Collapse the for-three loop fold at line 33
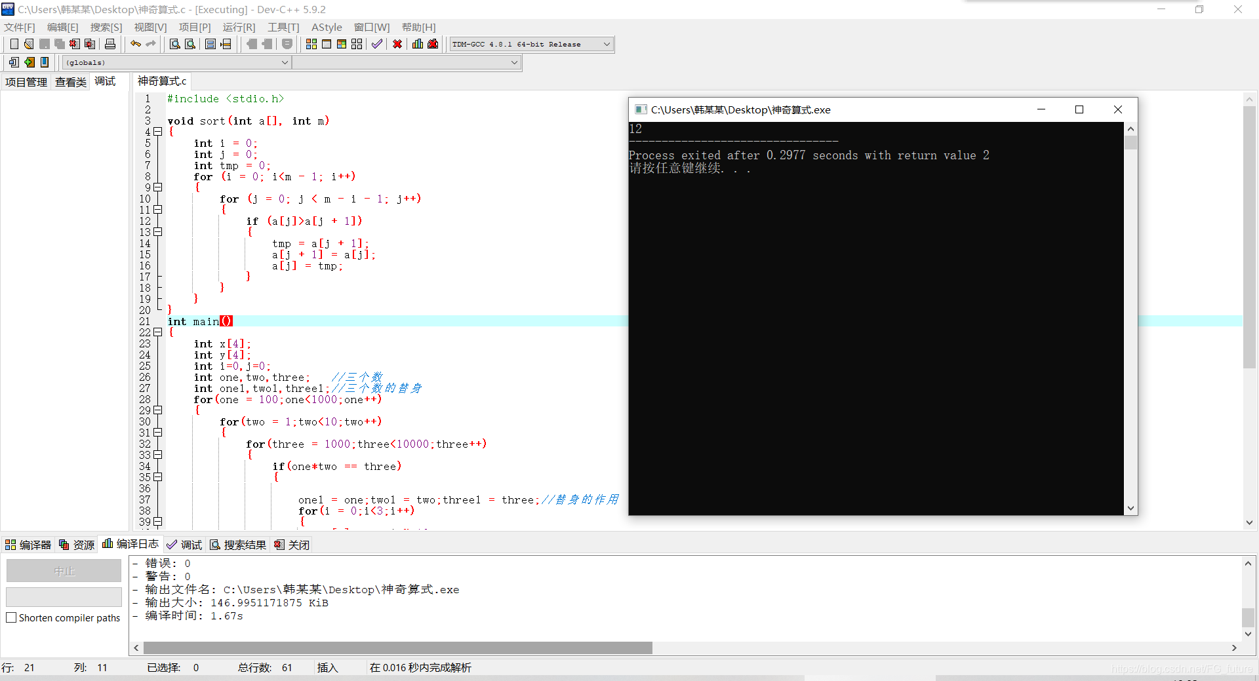 (x=158, y=455)
